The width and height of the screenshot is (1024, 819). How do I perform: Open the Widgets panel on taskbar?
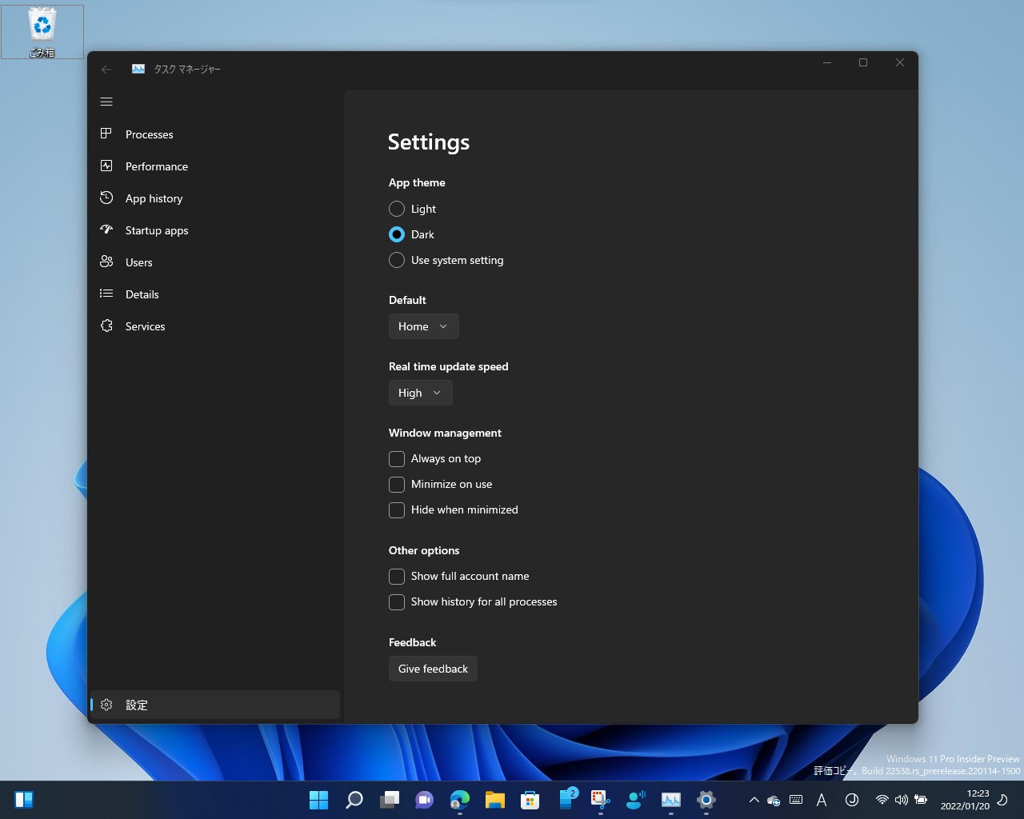(x=24, y=800)
